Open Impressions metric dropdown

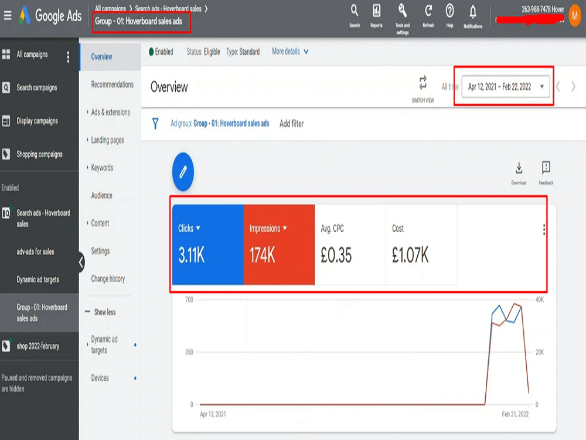pos(268,228)
